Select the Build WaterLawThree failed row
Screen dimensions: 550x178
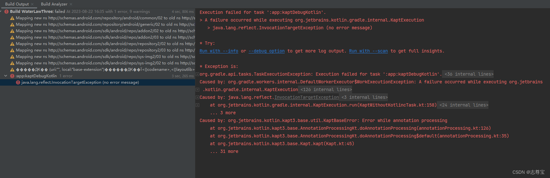click(x=97, y=12)
